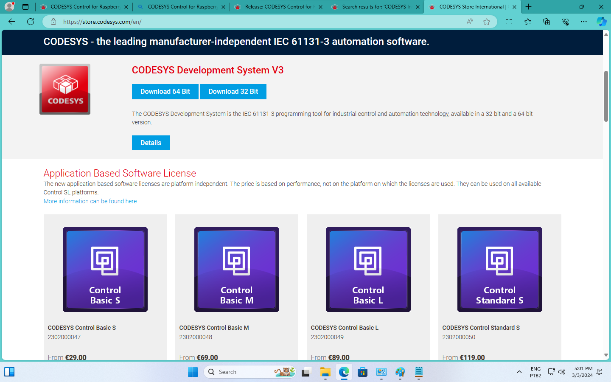Viewport: 611px width, 382px height.
Task: Close the Release: CODESYS Control tab
Action: coord(320,7)
